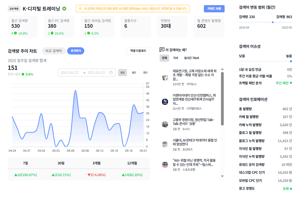Click the news list vertical scrollbar

(222, 99)
